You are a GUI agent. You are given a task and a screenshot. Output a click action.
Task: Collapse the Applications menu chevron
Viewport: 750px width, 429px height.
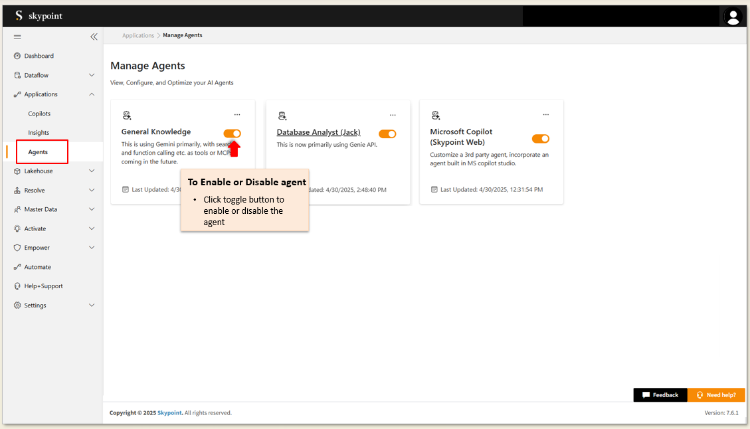(x=92, y=94)
